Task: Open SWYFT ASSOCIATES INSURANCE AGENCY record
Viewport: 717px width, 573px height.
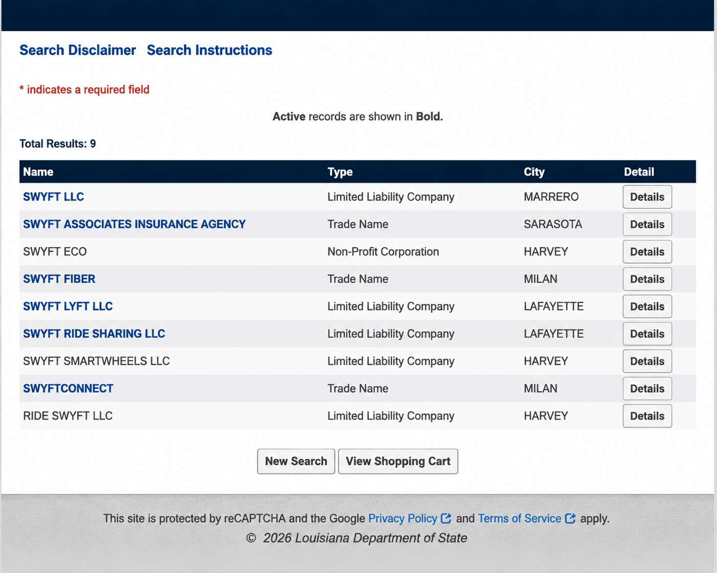Action: tap(135, 224)
